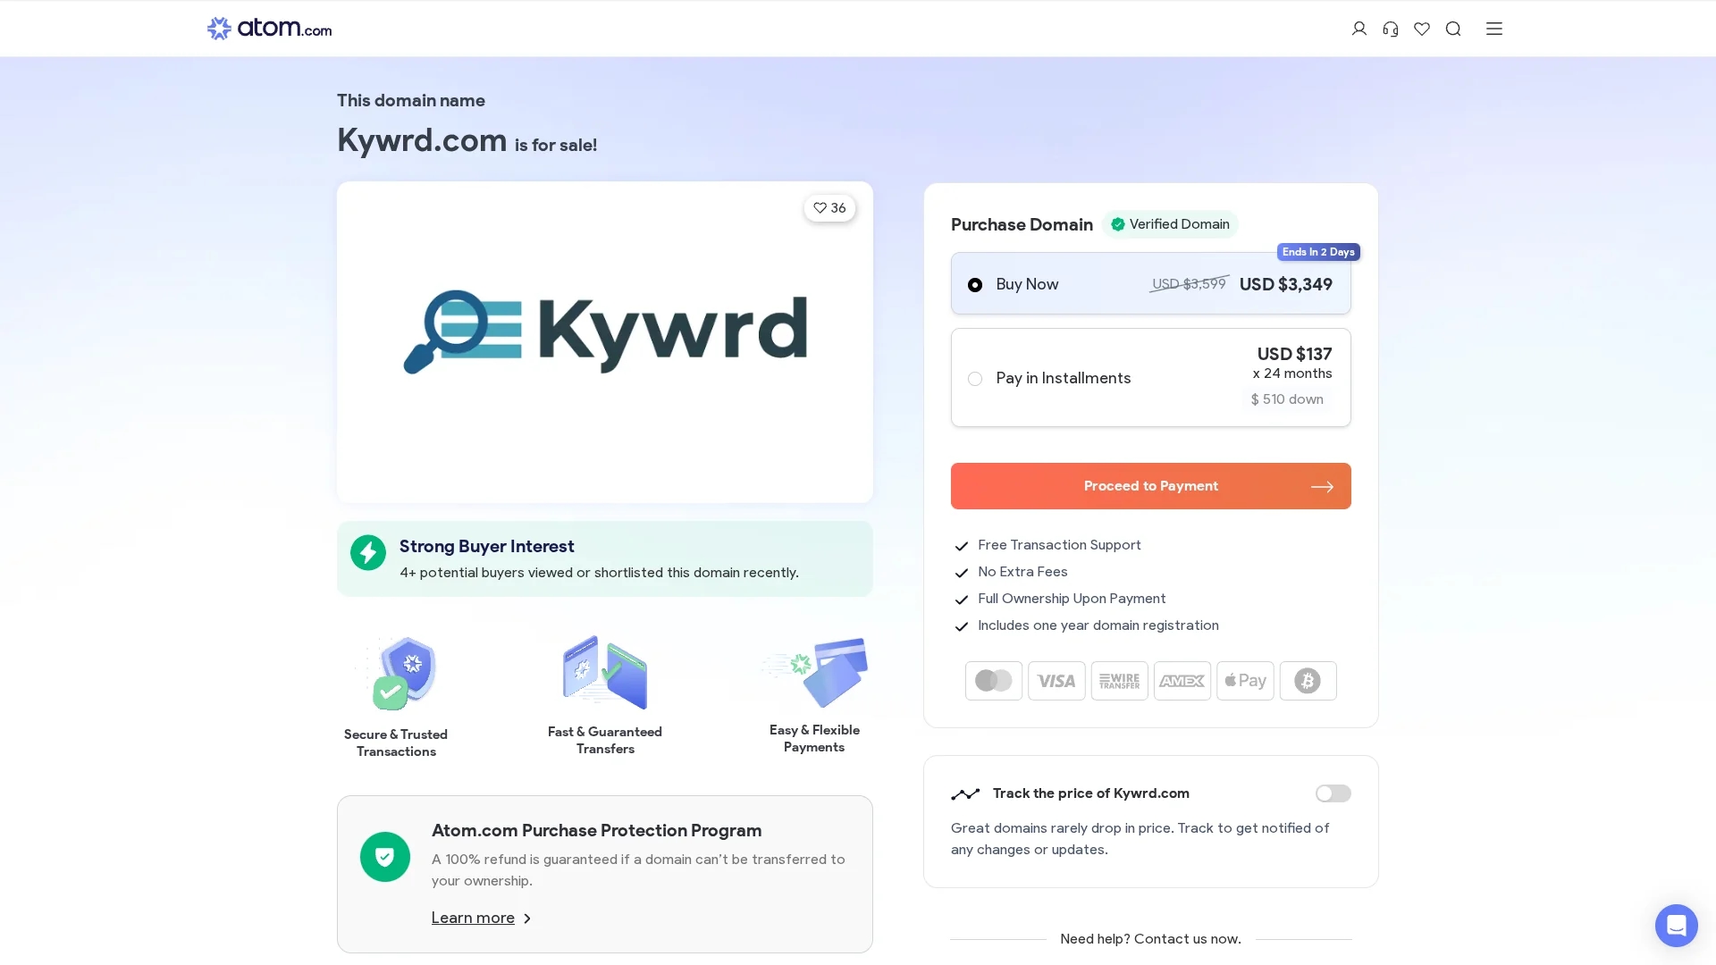Click the Verified Domain badge
Screen dimensions: 1716x965
click(x=1170, y=224)
